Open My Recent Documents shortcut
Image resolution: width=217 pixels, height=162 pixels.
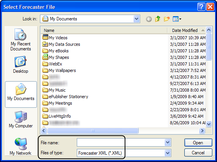tap(21, 40)
